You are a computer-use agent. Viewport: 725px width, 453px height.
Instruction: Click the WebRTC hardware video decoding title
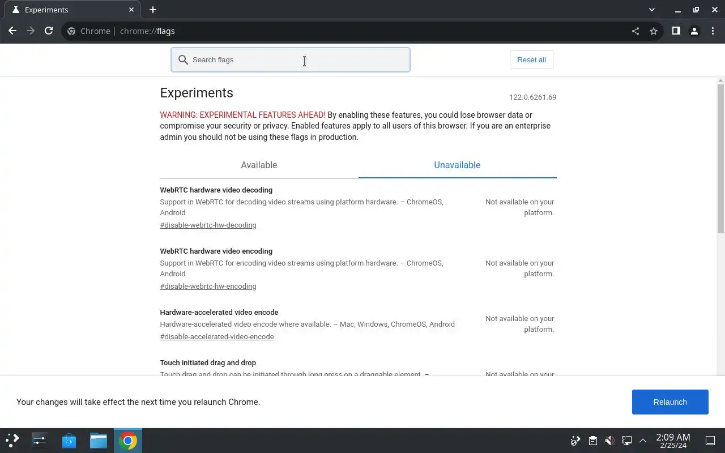click(x=216, y=190)
